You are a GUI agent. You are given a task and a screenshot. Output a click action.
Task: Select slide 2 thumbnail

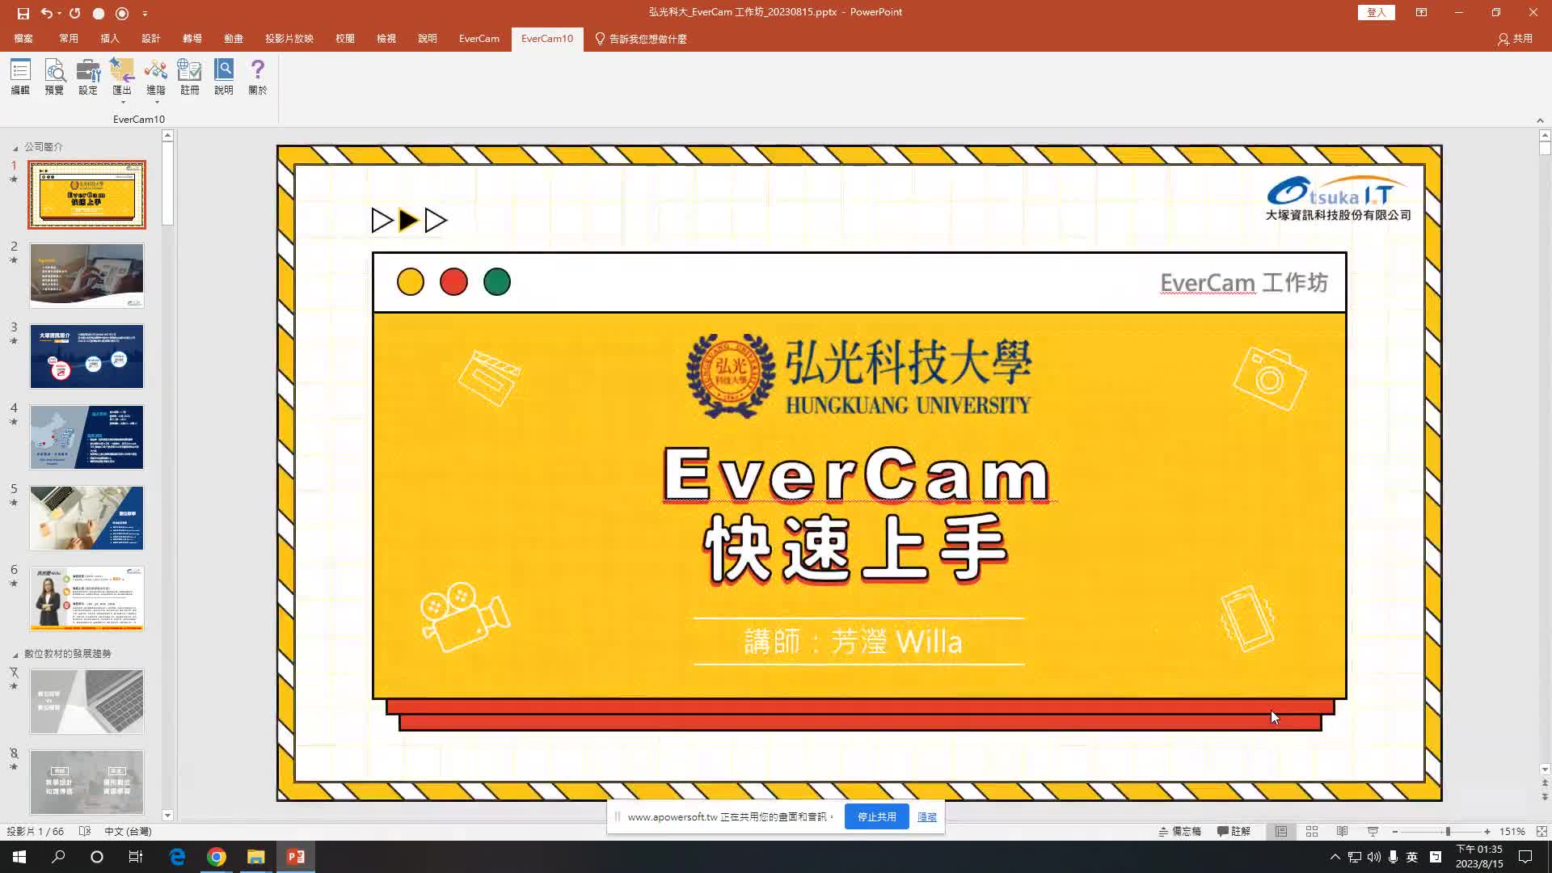pos(86,276)
